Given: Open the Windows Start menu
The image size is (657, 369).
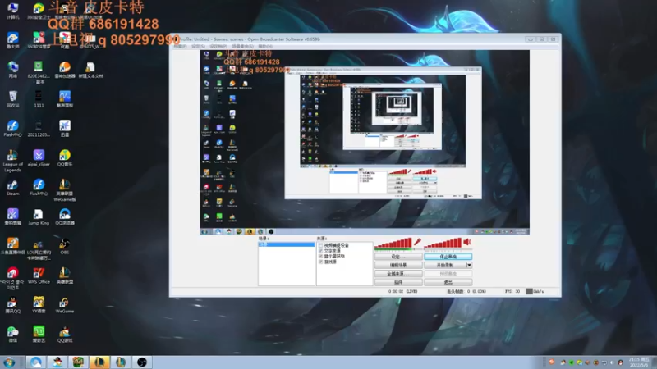Looking at the screenshot, I should [9, 362].
